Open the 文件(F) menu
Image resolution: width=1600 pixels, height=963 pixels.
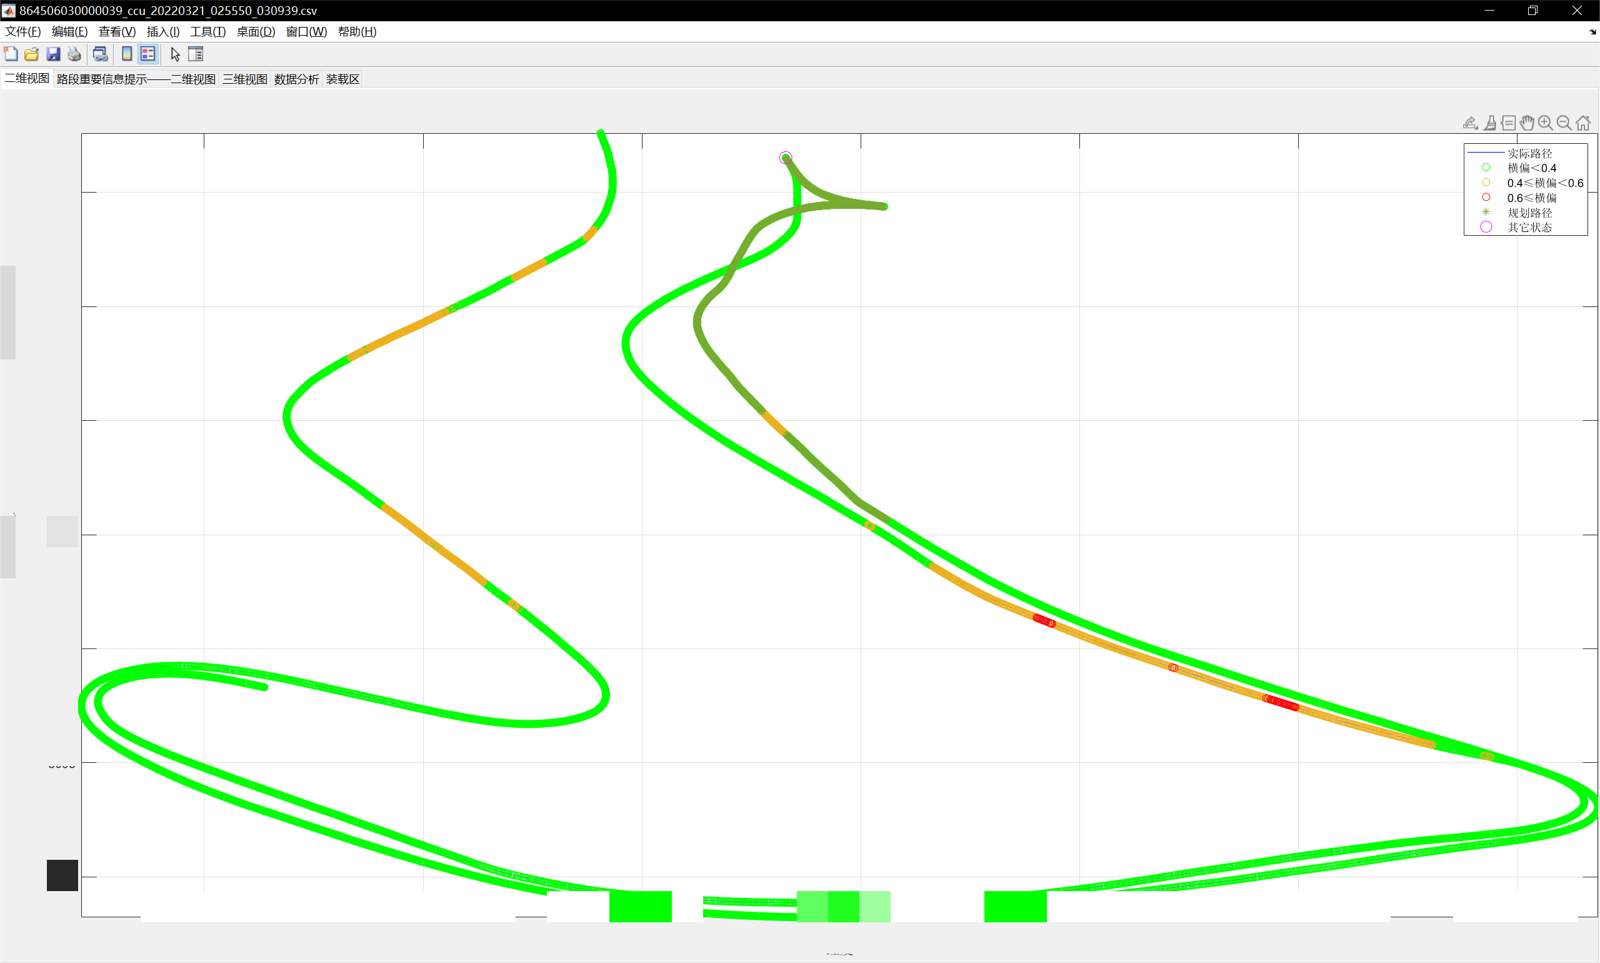tap(22, 32)
